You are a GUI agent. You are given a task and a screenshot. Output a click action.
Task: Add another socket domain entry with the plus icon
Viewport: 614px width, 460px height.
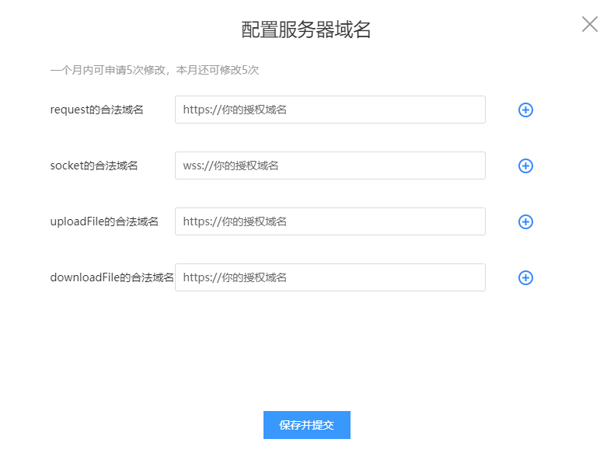(x=525, y=166)
